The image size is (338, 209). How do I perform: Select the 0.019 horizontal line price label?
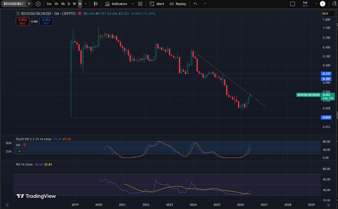coord(326,117)
